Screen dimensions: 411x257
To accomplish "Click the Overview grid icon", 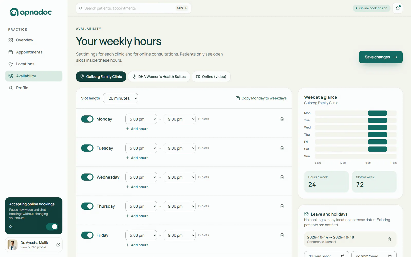I will pos(11,40).
